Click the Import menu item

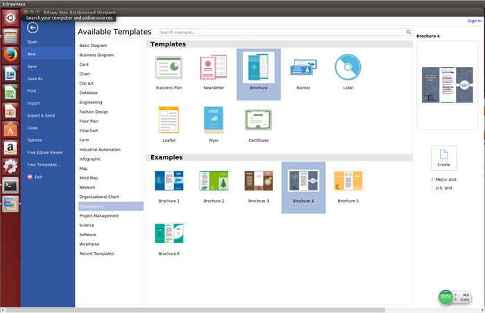point(33,103)
